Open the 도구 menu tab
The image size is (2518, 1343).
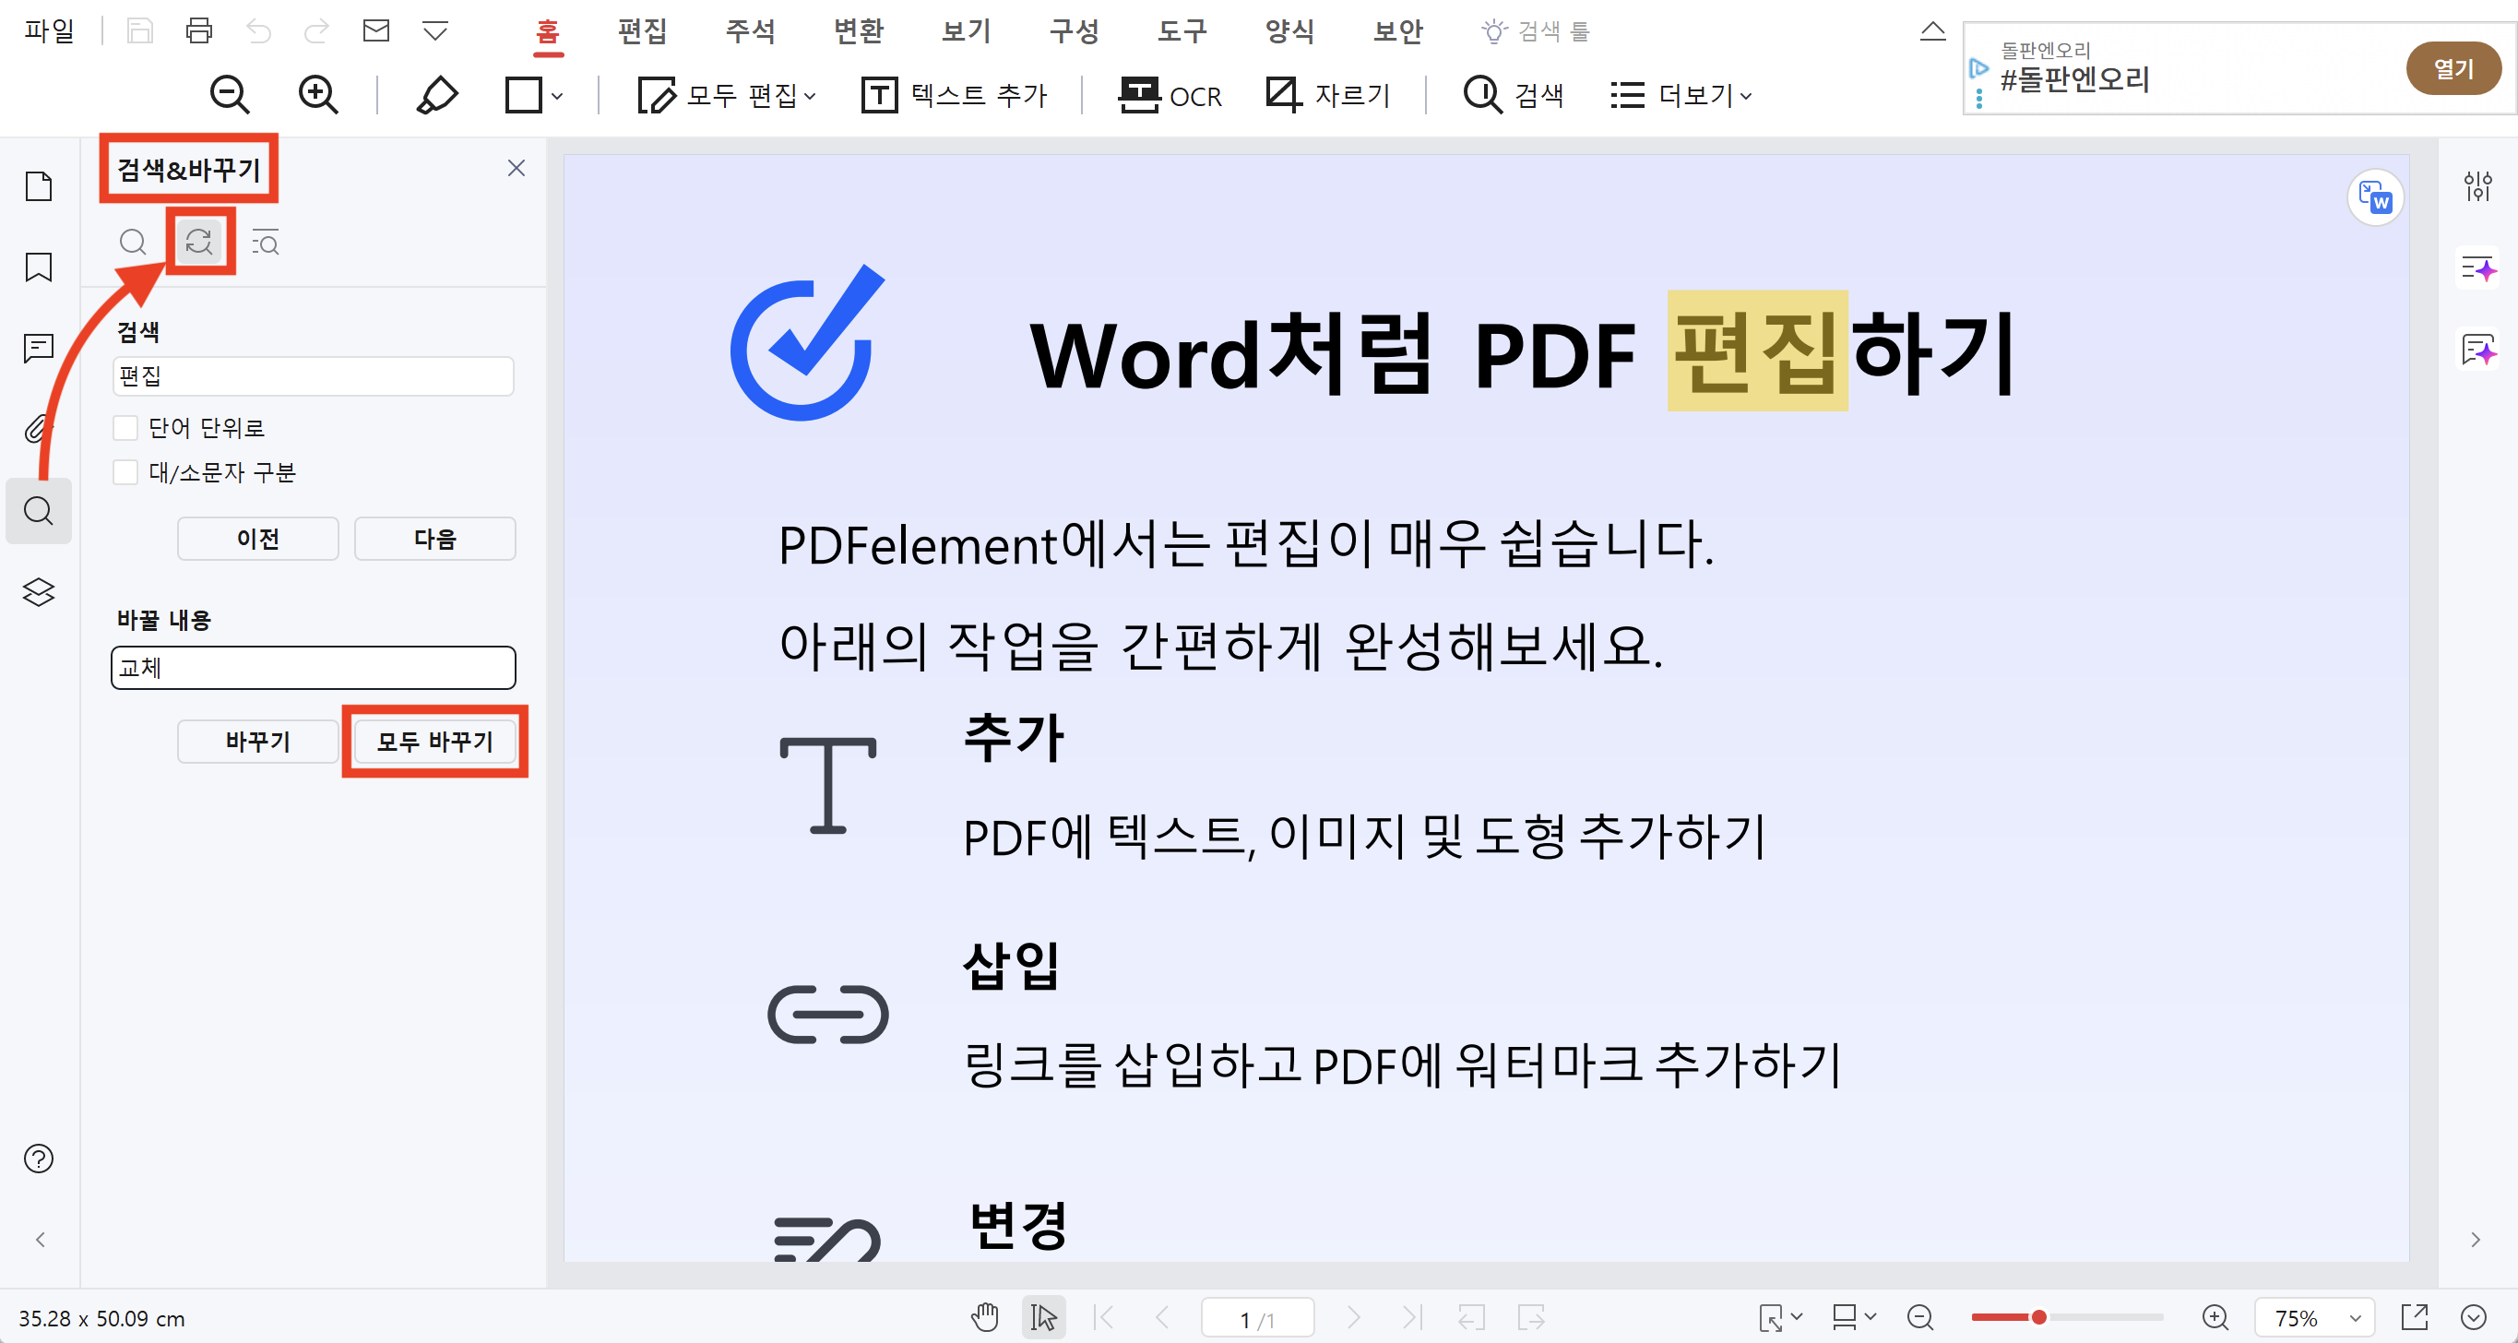[x=1181, y=30]
